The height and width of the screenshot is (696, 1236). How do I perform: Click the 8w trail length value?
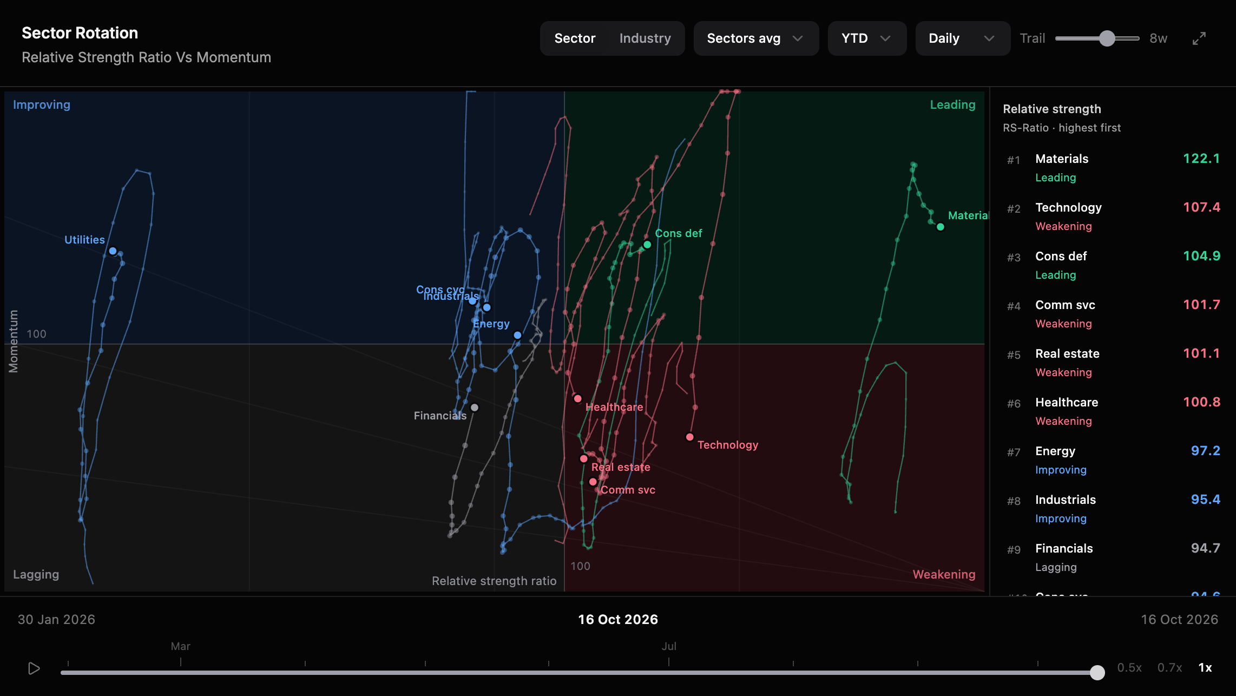pos(1159,38)
